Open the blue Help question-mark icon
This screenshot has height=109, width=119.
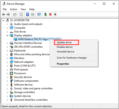click(x=28, y=14)
